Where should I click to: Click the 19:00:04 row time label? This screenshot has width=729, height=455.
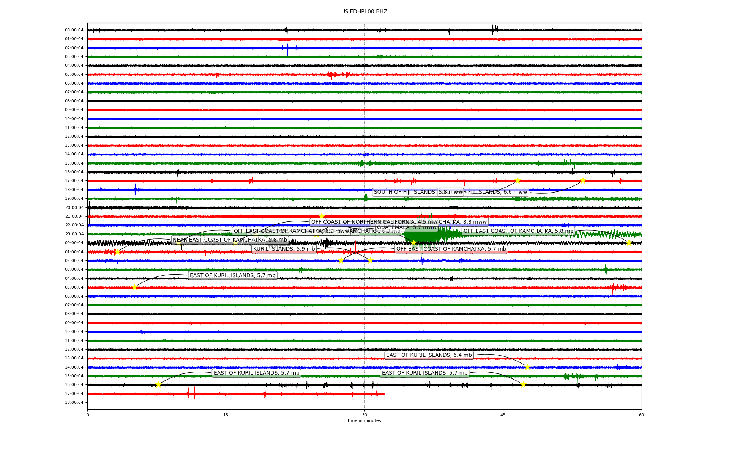click(74, 199)
